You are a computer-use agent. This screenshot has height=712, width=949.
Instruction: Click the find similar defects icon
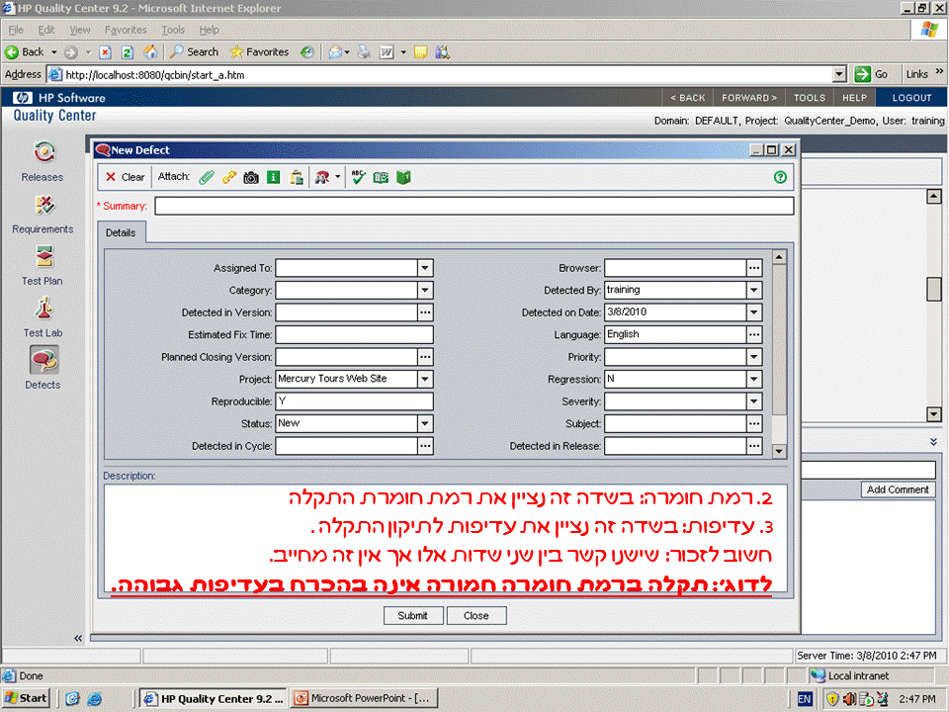[322, 177]
